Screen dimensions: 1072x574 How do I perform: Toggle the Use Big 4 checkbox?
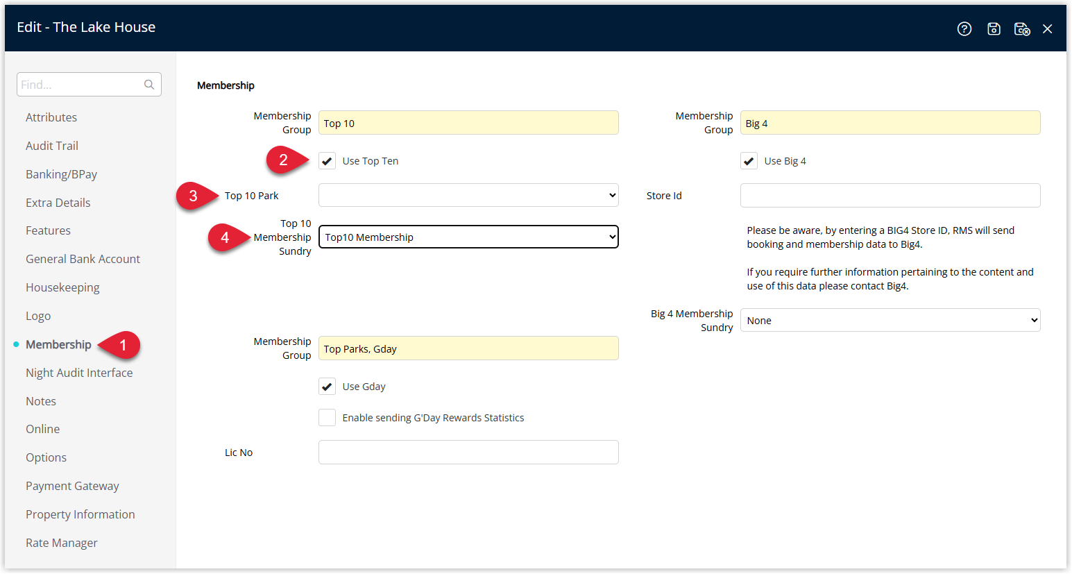click(749, 161)
